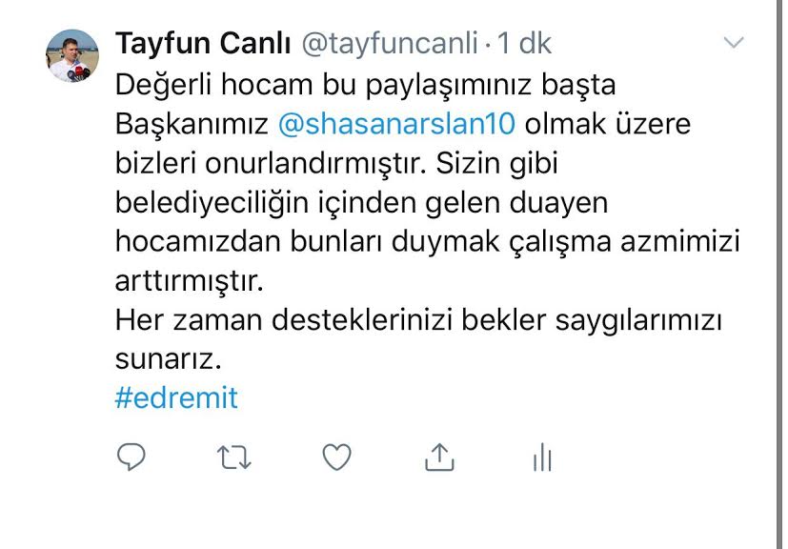This screenshot has width=788, height=549.
Task: Open the #edremit hashtag
Action: 176,397
